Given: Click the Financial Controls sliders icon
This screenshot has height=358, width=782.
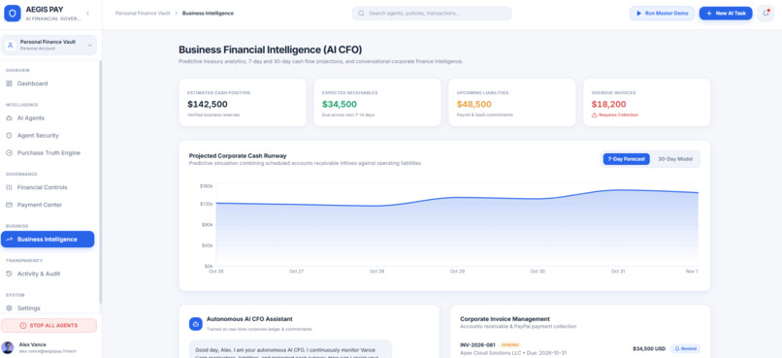Looking at the screenshot, I should tap(9, 187).
